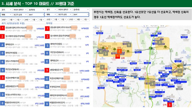Click rank badge 6 beside 행복한금호 in 하락장 list
Image resolution: width=192 pixels, height=108 pixels.
[x=47, y=61]
